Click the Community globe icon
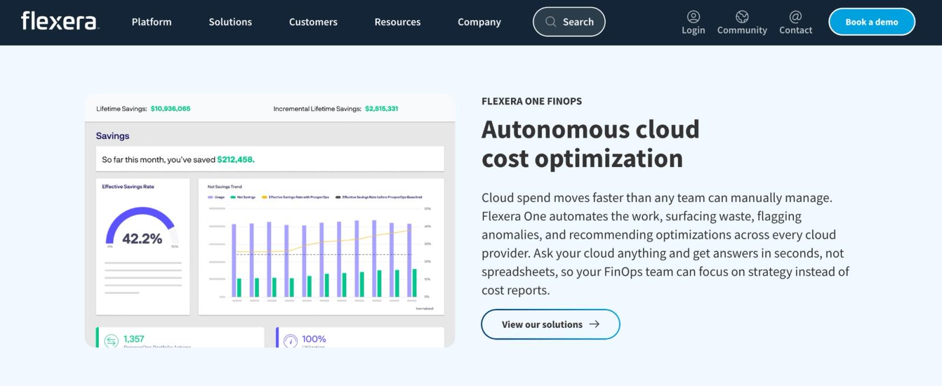This screenshot has width=942, height=386. 742,16
